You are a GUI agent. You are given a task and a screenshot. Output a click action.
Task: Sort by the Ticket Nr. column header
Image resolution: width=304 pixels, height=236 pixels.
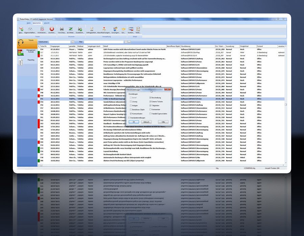45,47
